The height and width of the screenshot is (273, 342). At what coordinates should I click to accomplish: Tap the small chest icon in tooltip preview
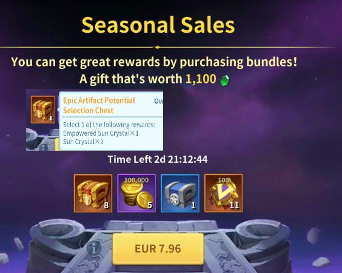(x=42, y=110)
